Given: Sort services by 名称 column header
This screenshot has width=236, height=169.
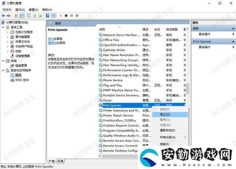Looking at the screenshot, I should click(120, 29).
